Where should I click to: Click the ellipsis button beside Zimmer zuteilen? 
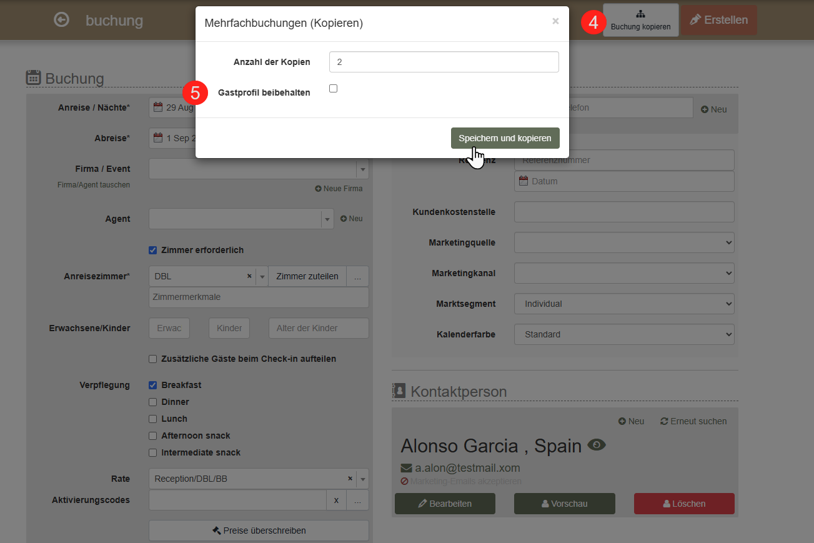tap(357, 276)
